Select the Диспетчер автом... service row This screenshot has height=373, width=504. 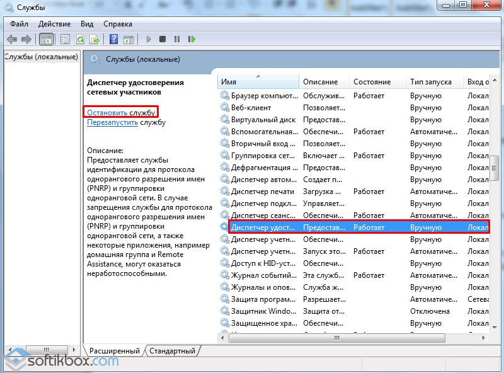point(353,180)
